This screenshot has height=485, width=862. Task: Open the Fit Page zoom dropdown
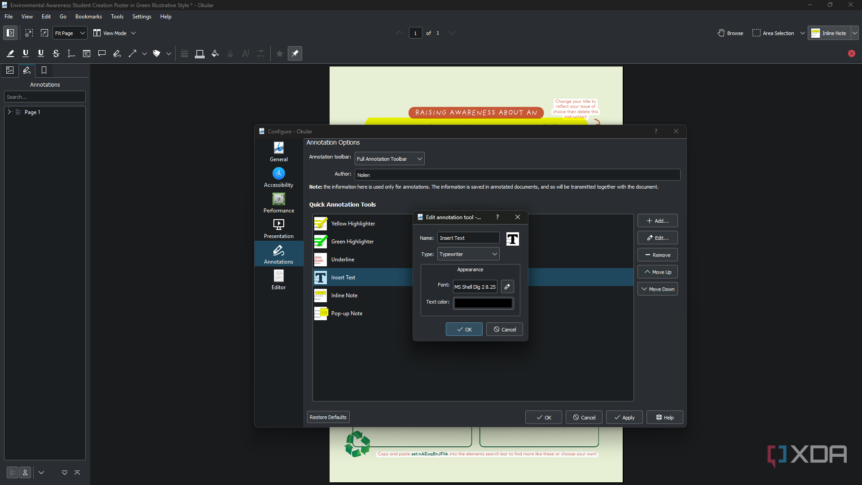pos(70,33)
